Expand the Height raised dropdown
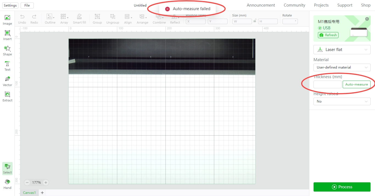 (x=342, y=101)
